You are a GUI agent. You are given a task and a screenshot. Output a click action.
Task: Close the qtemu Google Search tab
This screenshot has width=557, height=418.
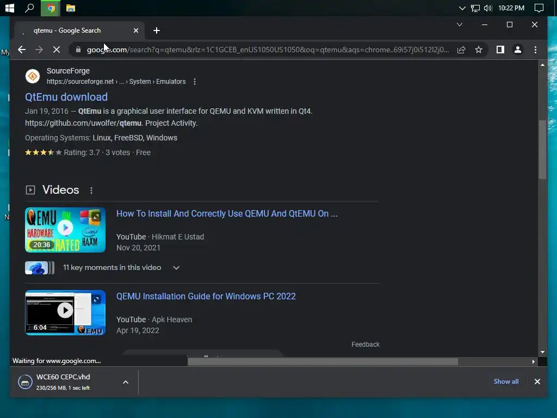[135, 30]
